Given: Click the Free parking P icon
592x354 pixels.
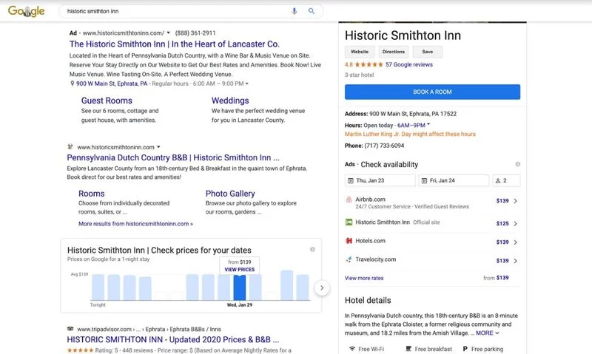Looking at the screenshot, I should [x=465, y=349].
